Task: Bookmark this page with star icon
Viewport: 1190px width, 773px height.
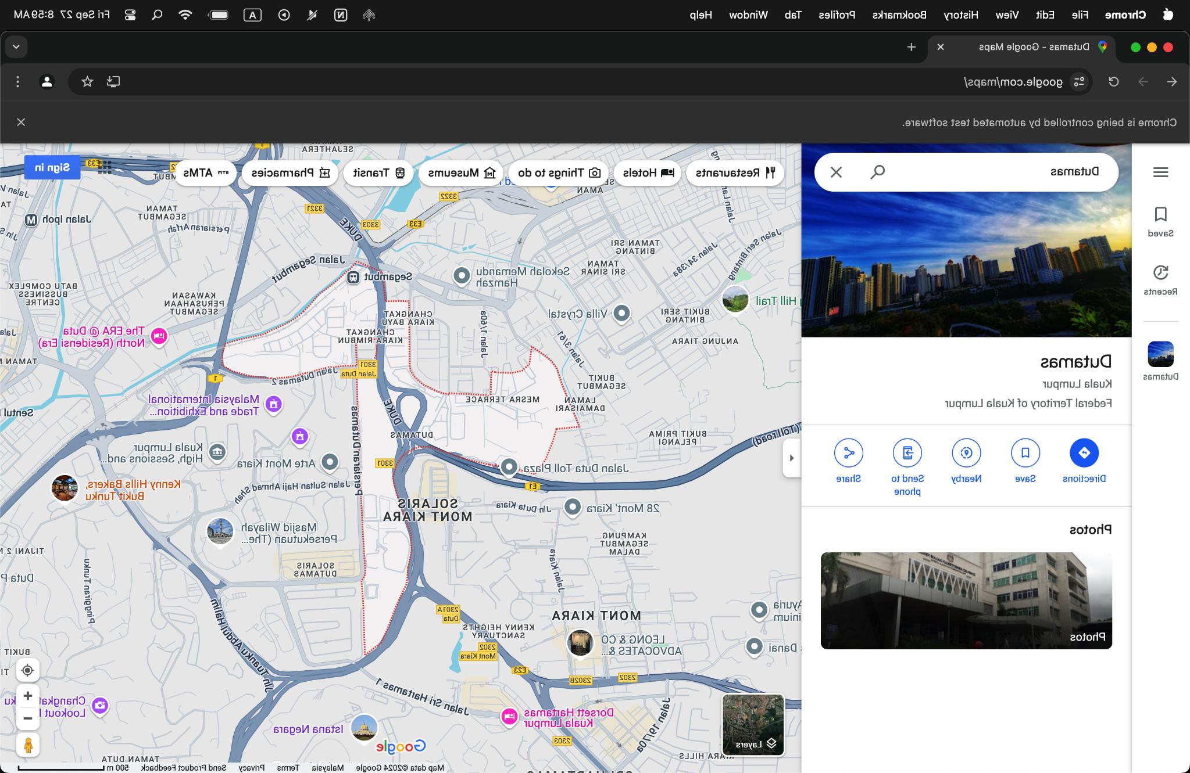Action: click(87, 82)
